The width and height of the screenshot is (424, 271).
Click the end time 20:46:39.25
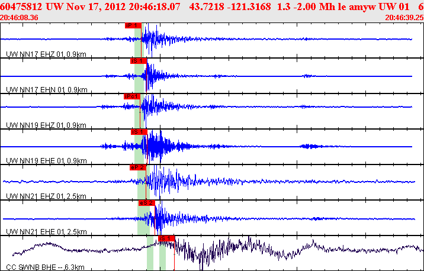pos(404,18)
